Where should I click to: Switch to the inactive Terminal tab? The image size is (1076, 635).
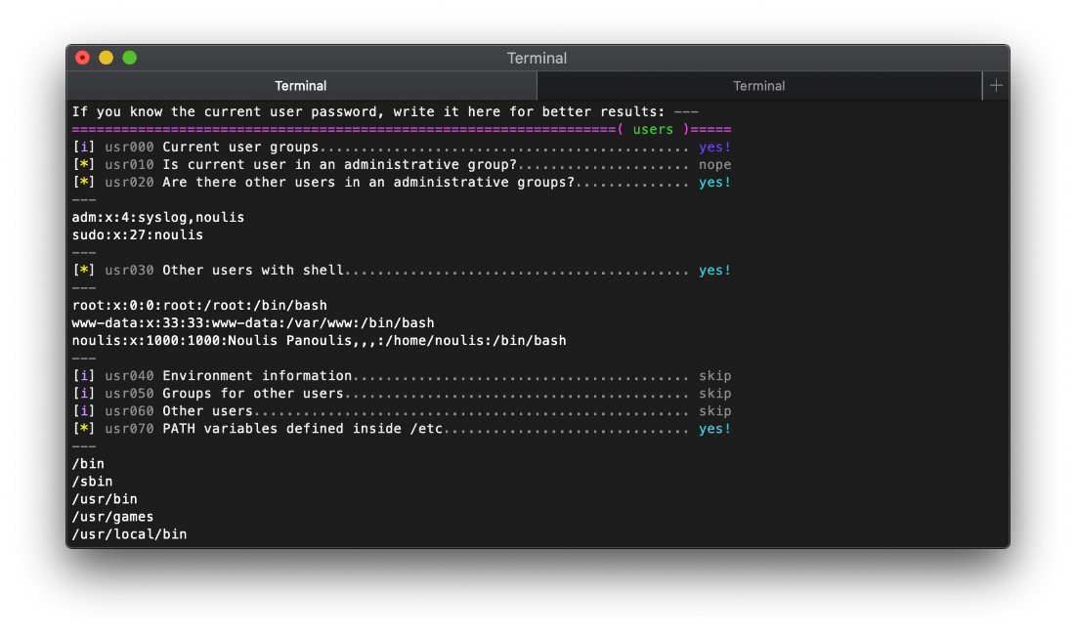pos(759,86)
